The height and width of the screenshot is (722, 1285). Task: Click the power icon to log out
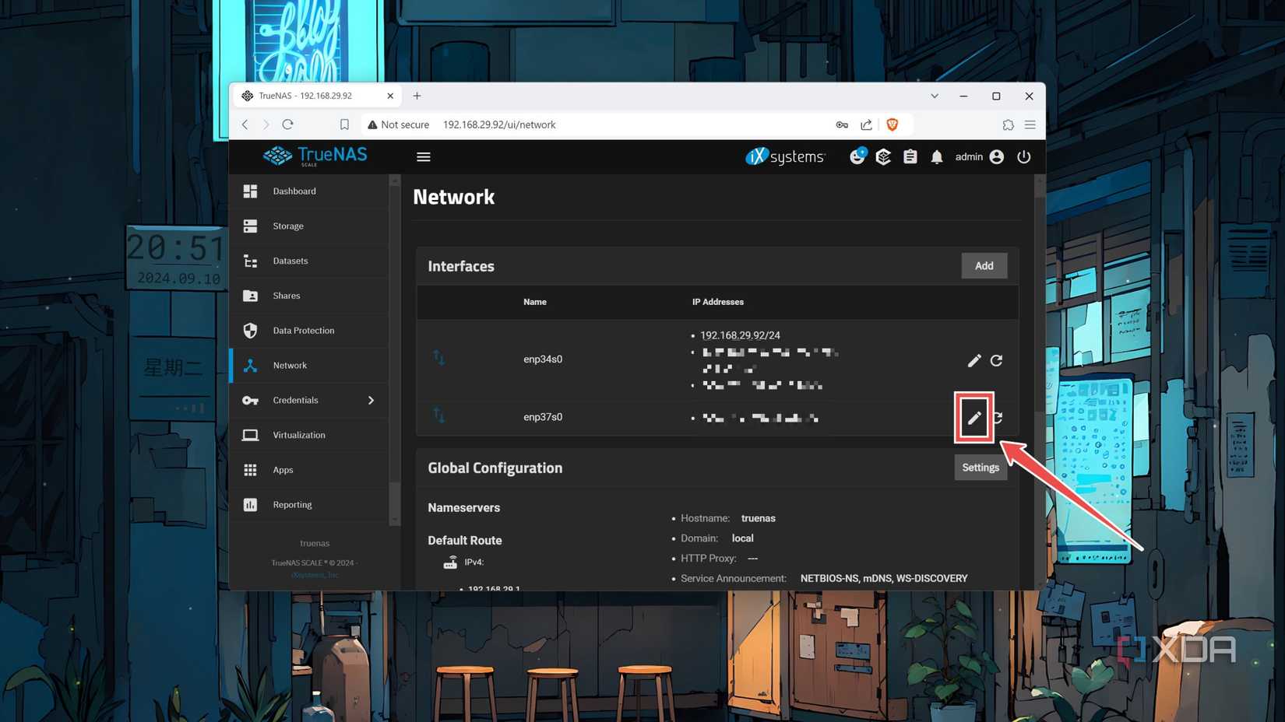(x=1024, y=156)
